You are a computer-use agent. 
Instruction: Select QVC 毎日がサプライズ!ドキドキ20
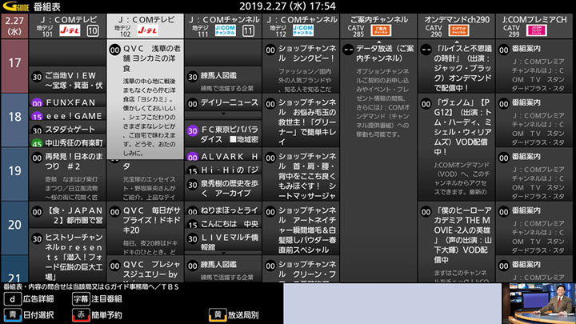[x=146, y=228]
